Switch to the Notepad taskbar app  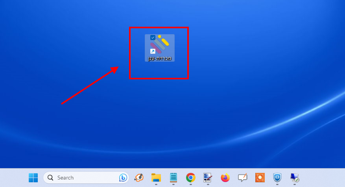click(x=173, y=178)
